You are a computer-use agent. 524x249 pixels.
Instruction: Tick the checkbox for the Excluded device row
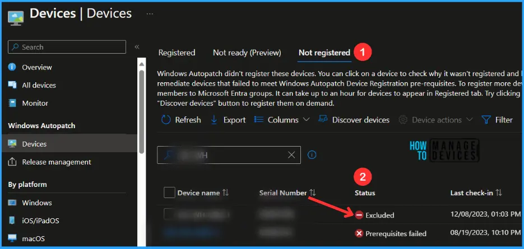pyautogui.click(x=169, y=214)
